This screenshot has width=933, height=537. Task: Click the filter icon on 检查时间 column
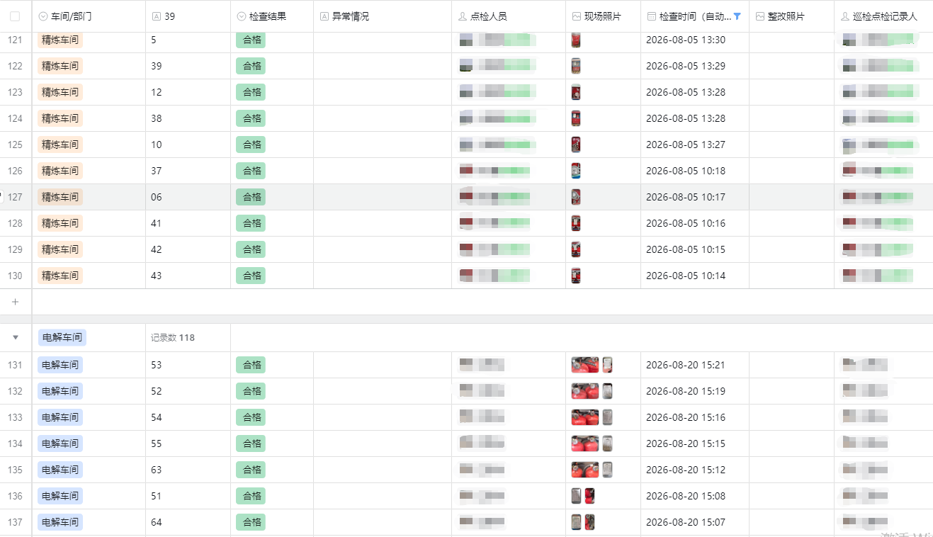pos(737,16)
